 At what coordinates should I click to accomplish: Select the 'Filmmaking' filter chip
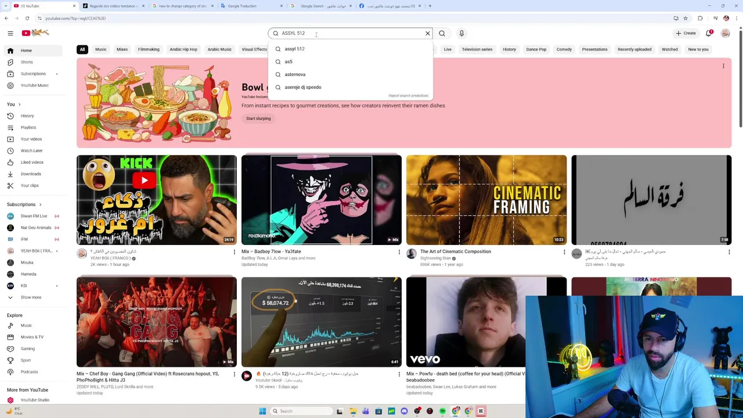pos(149,49)
